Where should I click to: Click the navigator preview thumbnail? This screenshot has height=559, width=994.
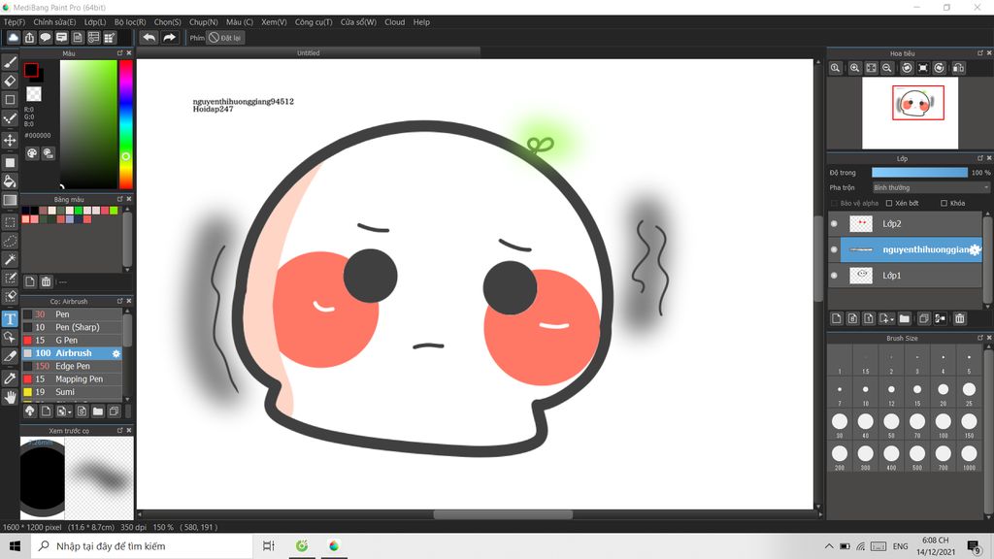910,113
